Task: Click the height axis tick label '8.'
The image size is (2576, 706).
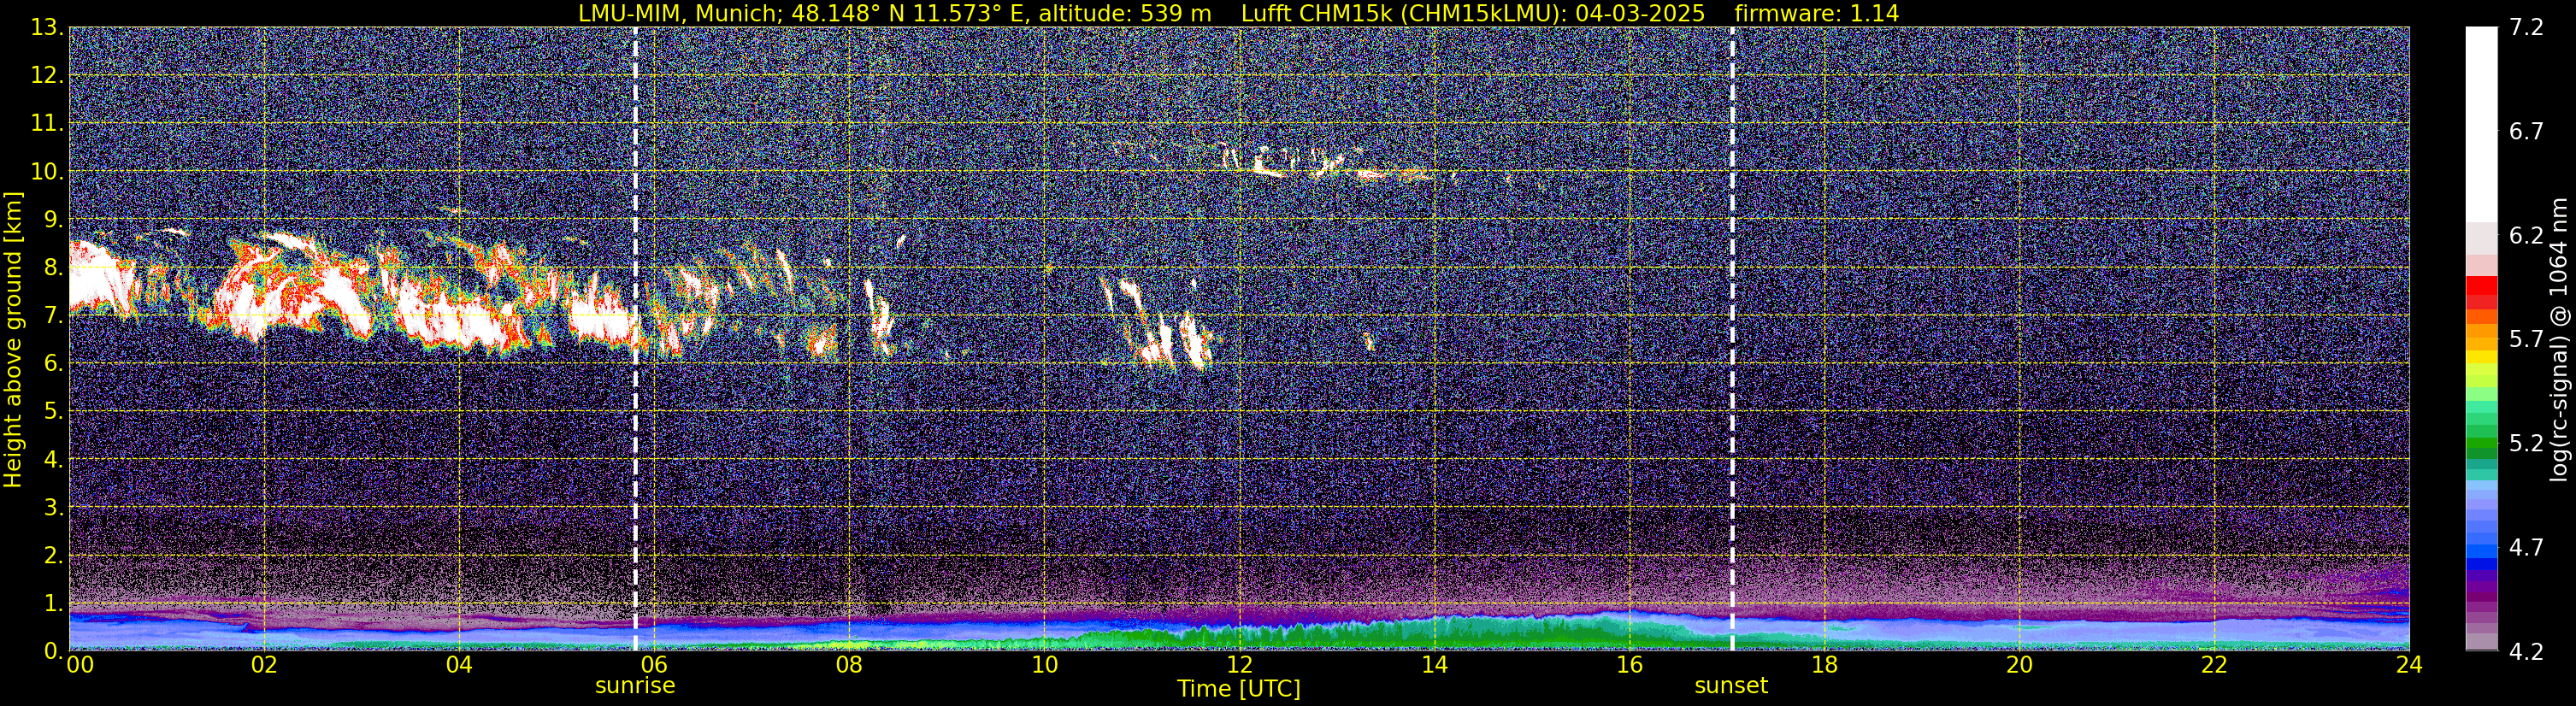Action: tap(53, 267)
